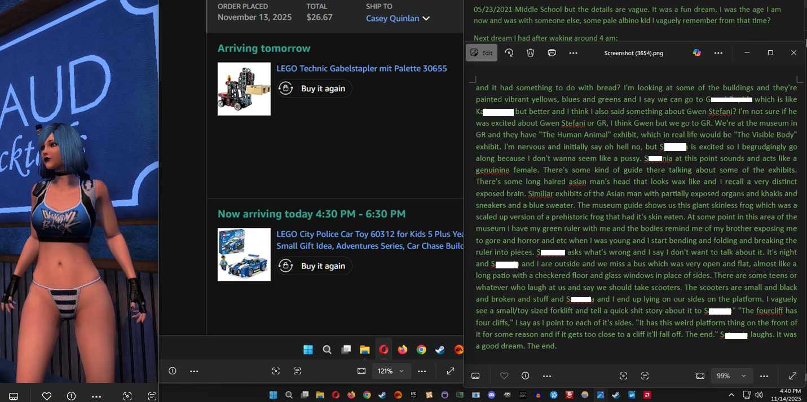Click the order date November 13, 2025
Viewport: 807px width, 402px height.
click(x=254, y=17)
